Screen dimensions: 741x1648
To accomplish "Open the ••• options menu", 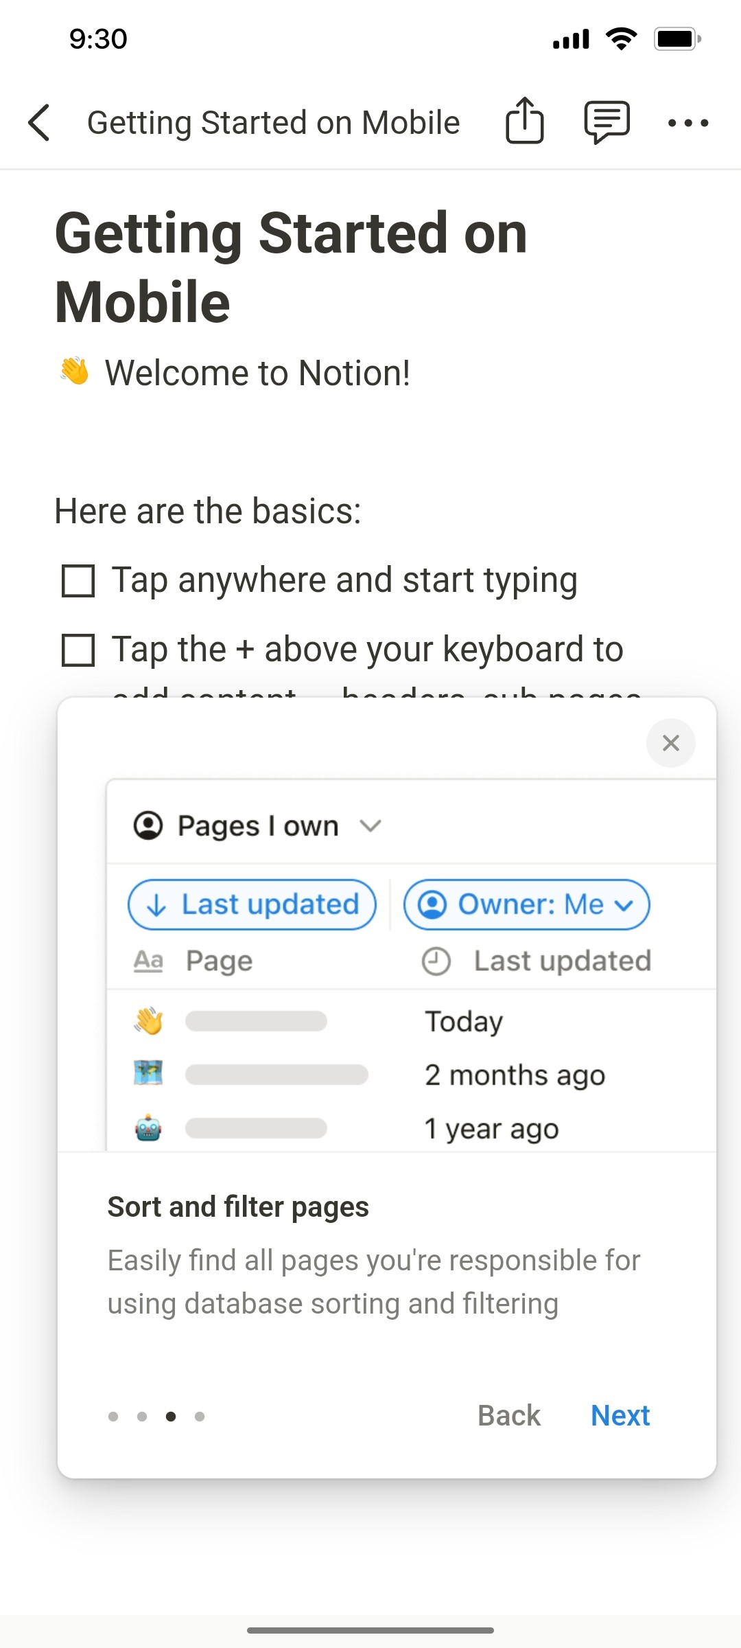I will point(689,122).
